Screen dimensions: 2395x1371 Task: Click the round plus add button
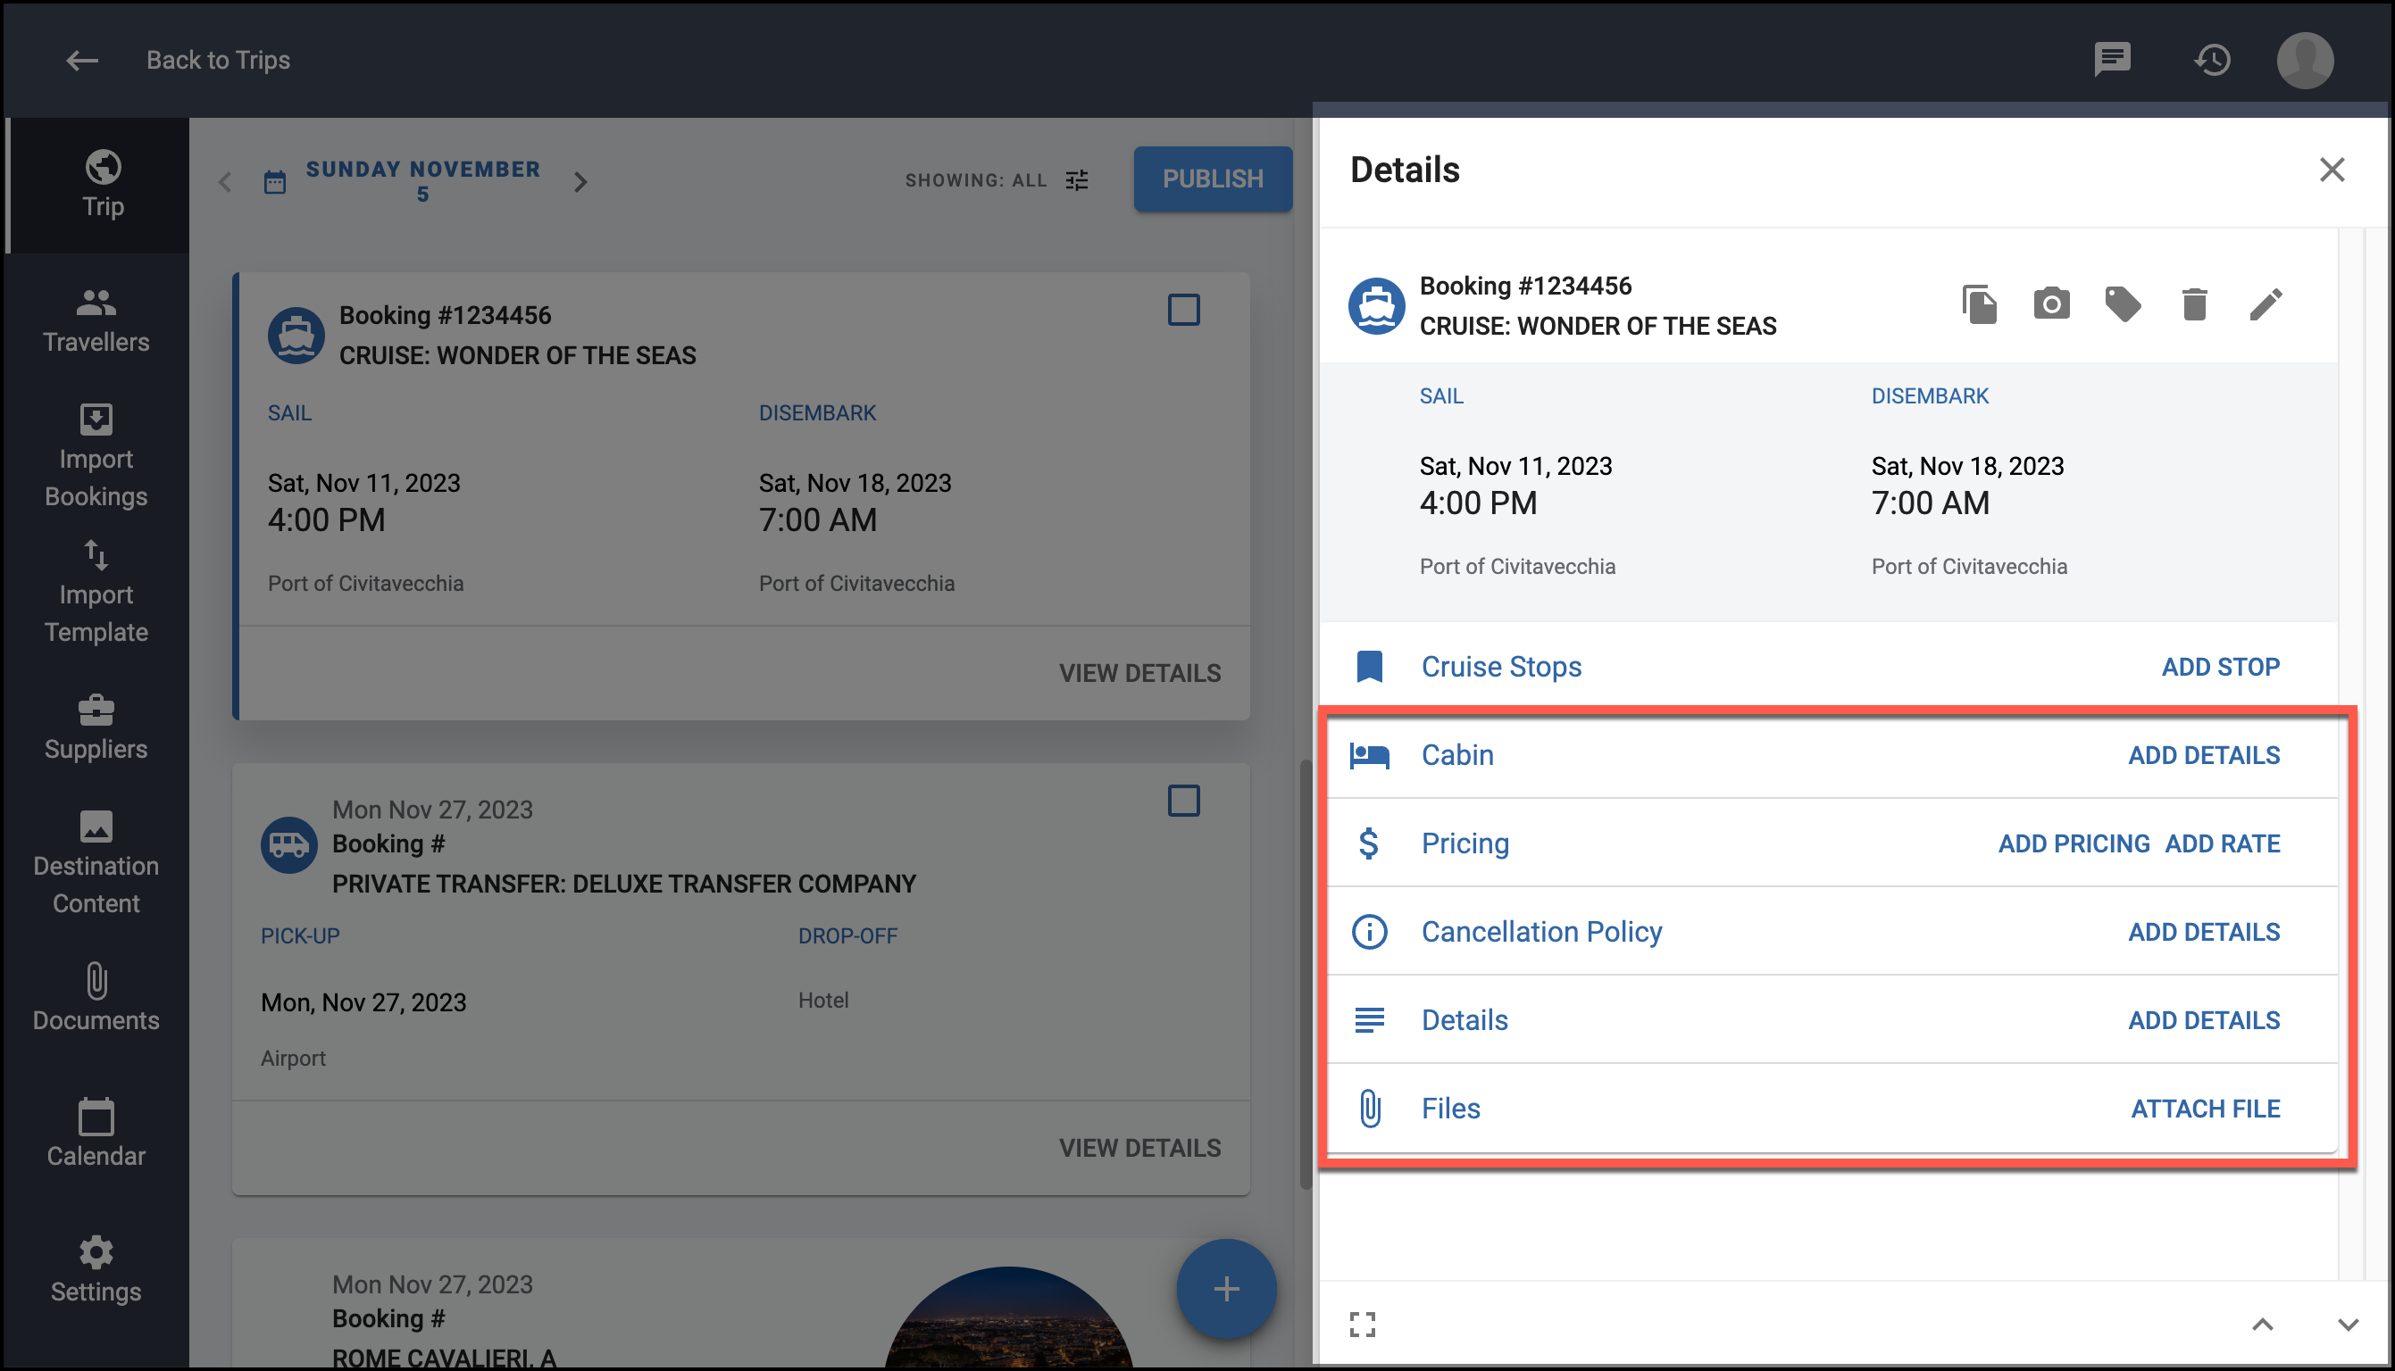pos(1226,1289)
